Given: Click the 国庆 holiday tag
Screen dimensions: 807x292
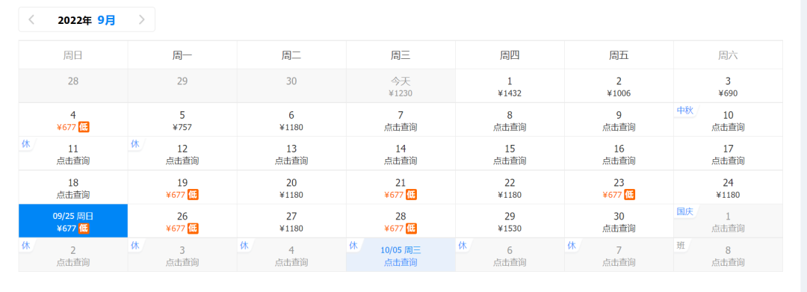Looking at the screenshot, I should tap(685, 211).
